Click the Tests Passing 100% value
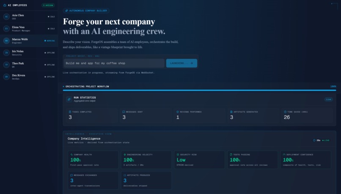 235,160
